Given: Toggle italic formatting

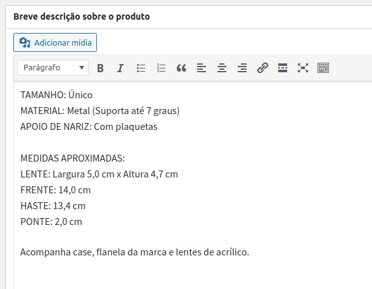Looking at the screenshot, I should pyautogui.click(x=120, y=68).
